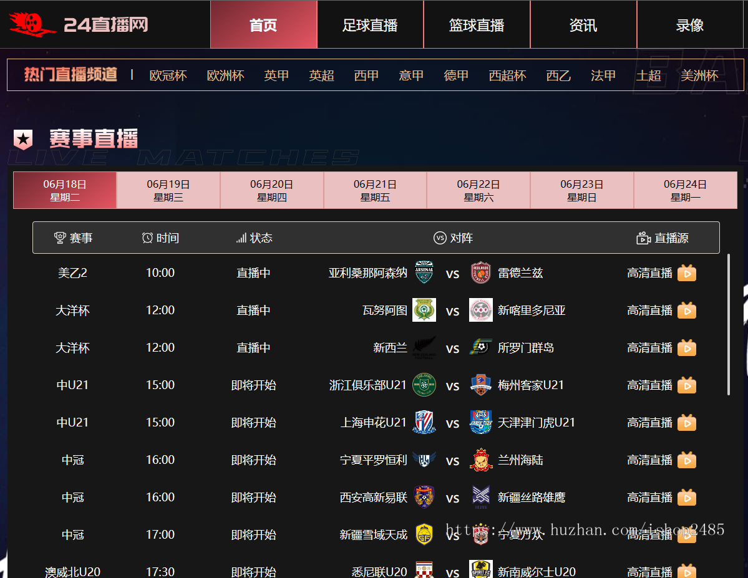Screen dimensions: 748x578
Task: Open 高清直播 link for 上海申花U21 match
Action: (649, 423)
